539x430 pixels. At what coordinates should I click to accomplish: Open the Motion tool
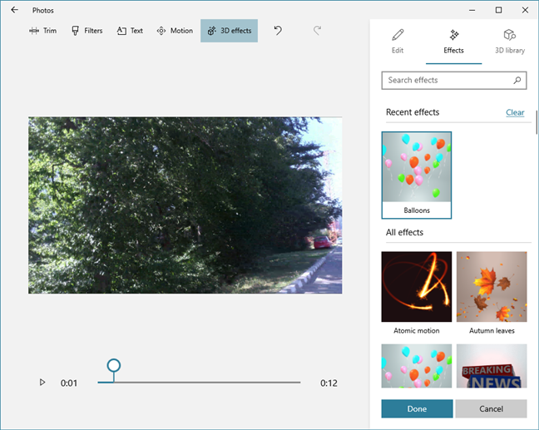[x=175, y=31]
